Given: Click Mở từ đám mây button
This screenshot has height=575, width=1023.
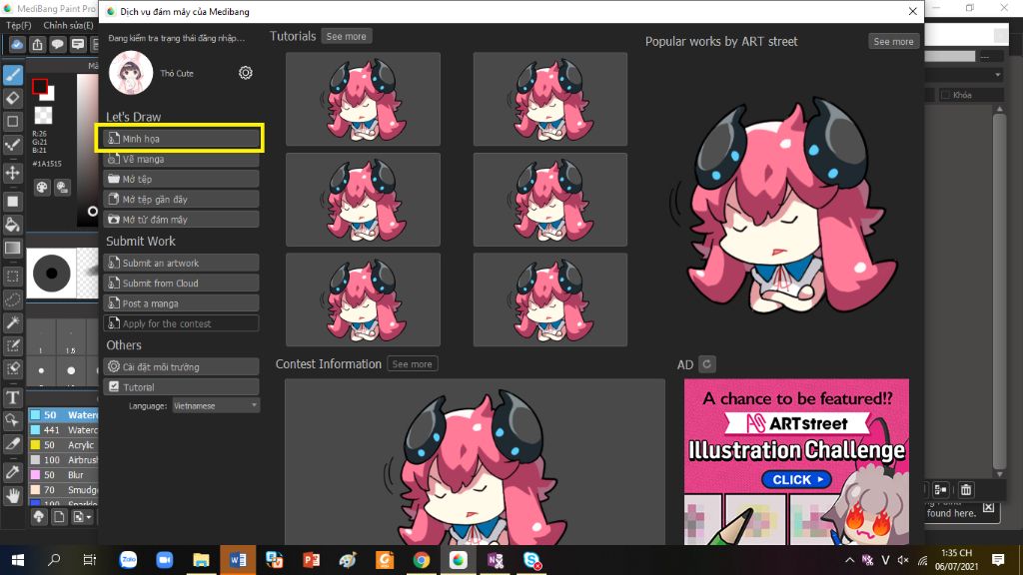Looking at the screenshot, I should click(182, 219).
